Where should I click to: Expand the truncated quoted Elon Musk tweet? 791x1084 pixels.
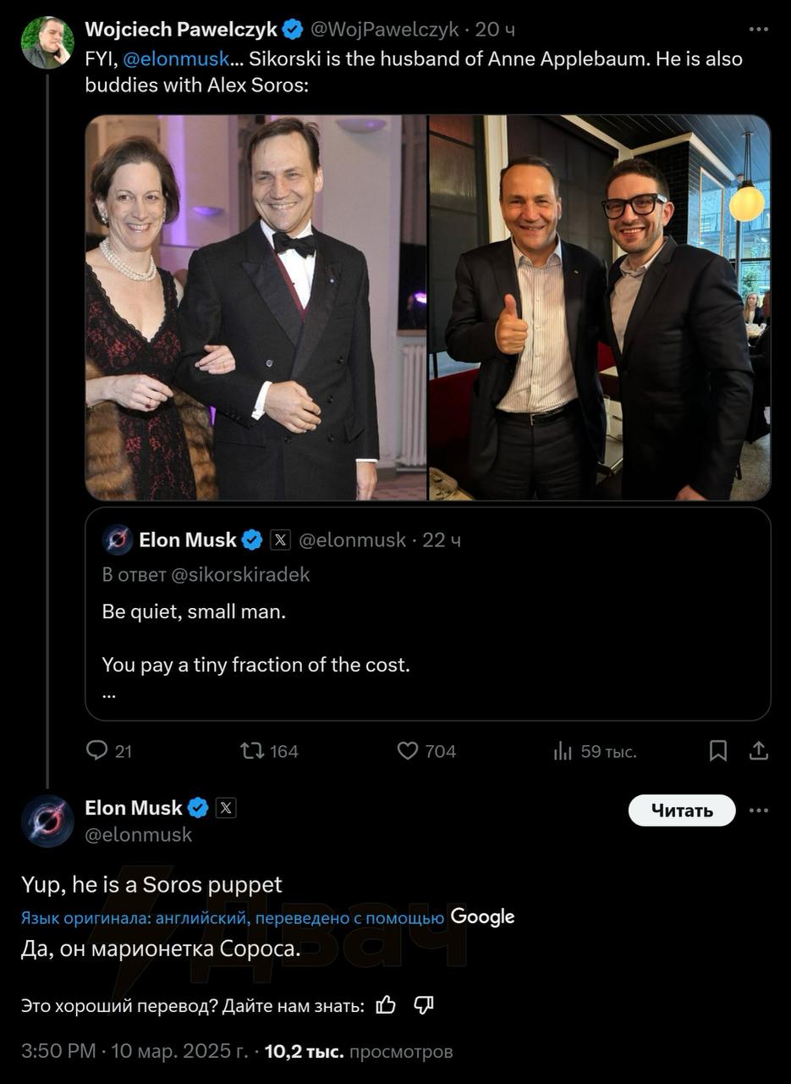tap(108, 693)
